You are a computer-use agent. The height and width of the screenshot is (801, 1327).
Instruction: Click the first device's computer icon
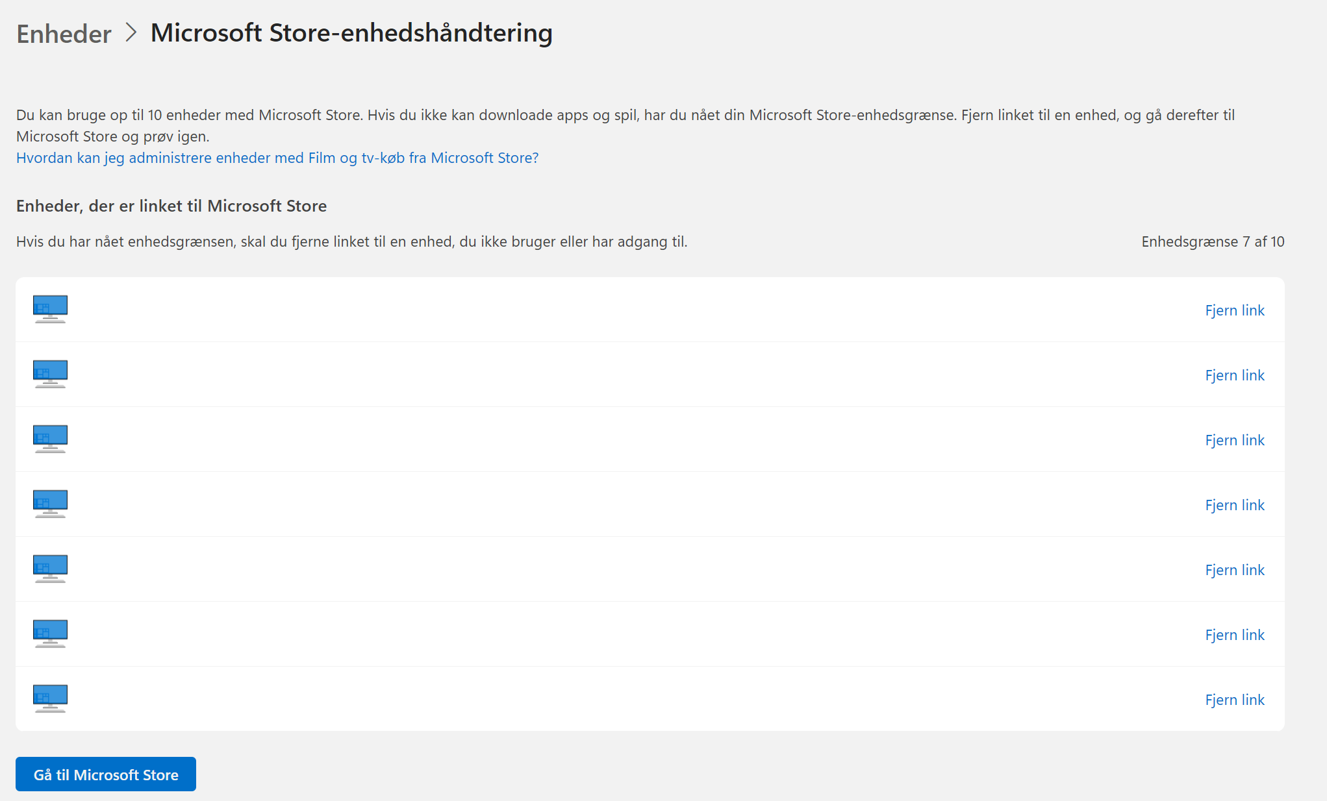(50, 310)
